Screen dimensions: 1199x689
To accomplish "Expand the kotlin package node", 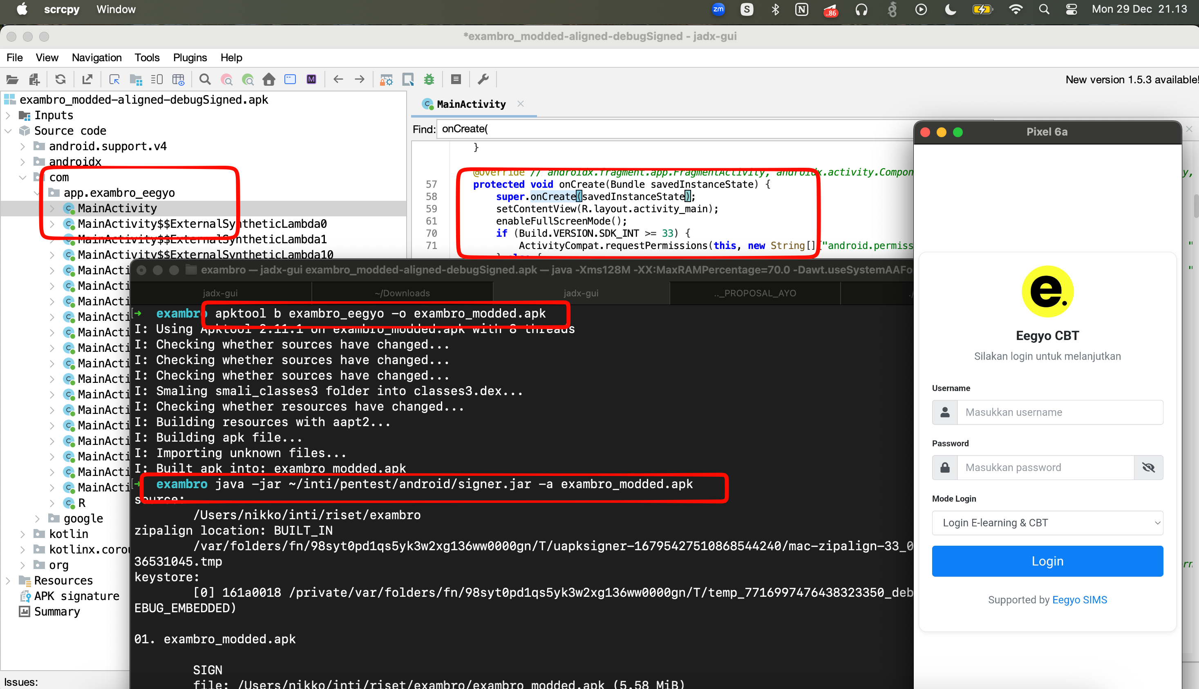I will [22, 534].
